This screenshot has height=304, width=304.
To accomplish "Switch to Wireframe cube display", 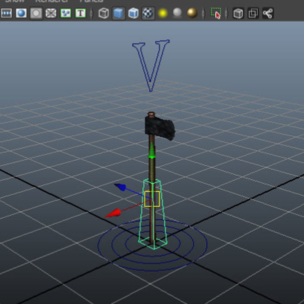I will 104,13.
